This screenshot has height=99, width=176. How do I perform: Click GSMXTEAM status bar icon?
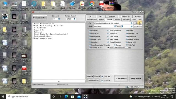pos(128,87)
